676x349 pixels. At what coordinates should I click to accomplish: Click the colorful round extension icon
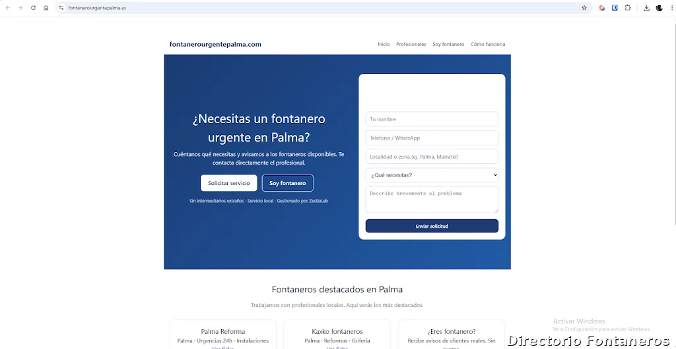coord(602,8)
